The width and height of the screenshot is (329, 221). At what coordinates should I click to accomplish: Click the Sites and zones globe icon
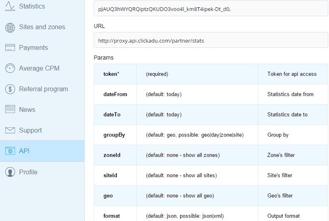[10, 27]
